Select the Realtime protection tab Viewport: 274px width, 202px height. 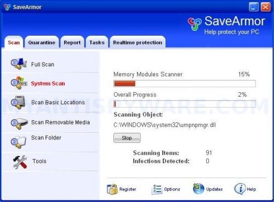click(138, 42)
